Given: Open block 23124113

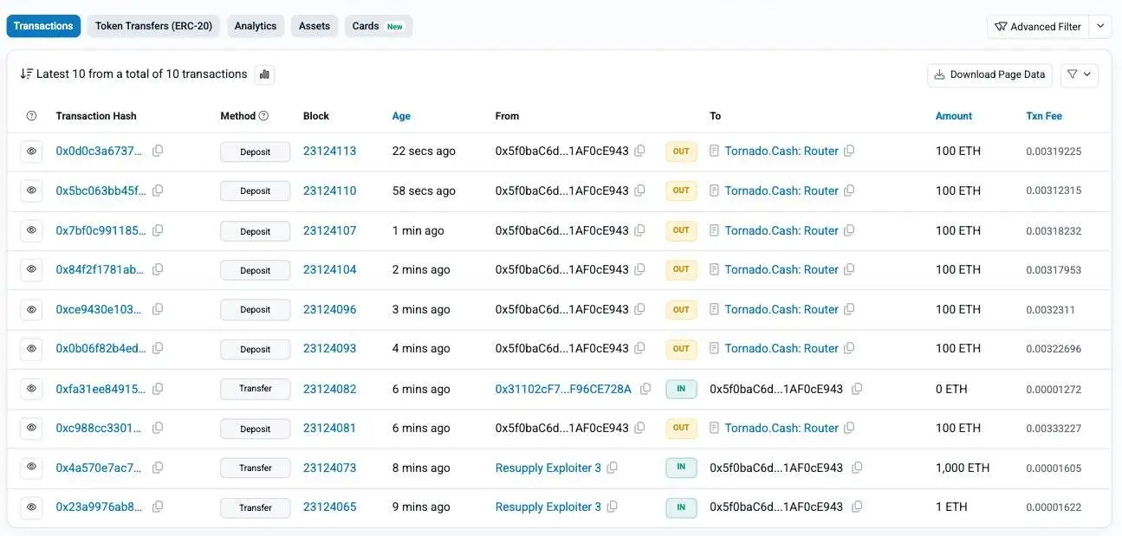Looking at the screenshot, I should pyautogui.click(x=329, y=151).
